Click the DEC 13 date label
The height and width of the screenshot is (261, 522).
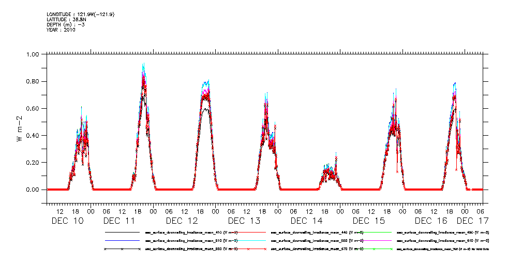tap(244, 221)
